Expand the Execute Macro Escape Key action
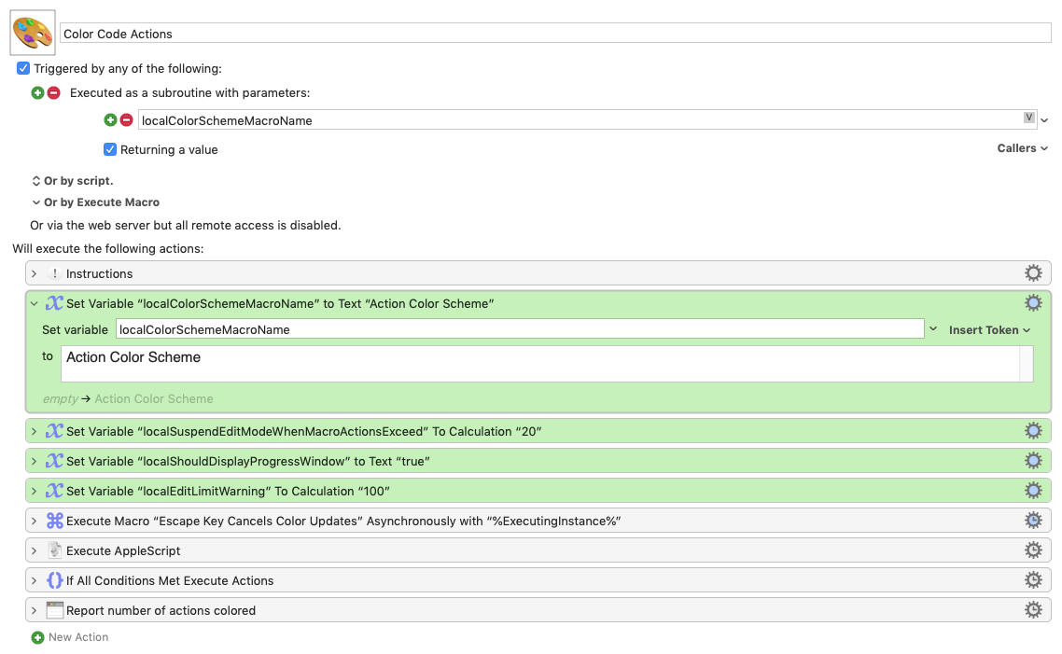This screenshot has width=1062, height=654. click(x=34, y=521)
